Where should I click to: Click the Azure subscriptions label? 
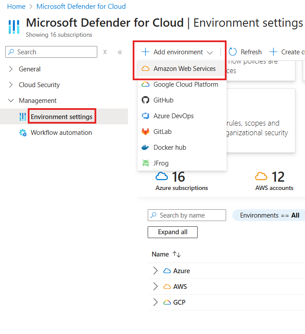[x=181, y=188]
